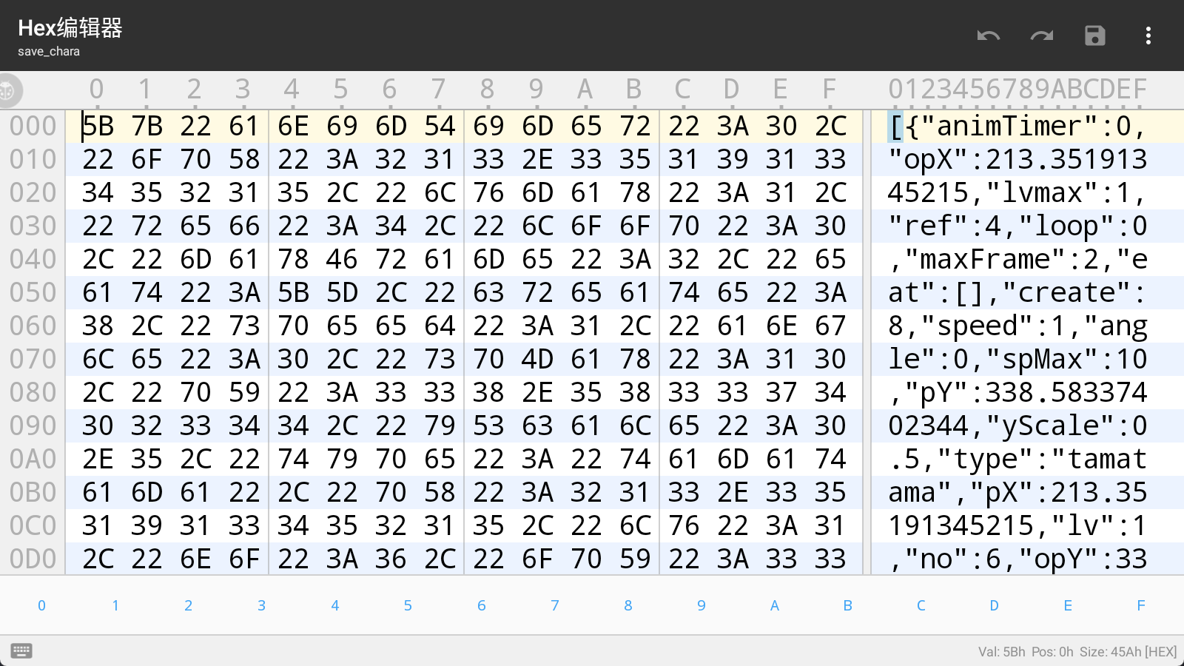Image resolution: width=1184 pixels, height=666 pixels.
Task: Select the first byte 5B at offset 000
Action: 98,127
